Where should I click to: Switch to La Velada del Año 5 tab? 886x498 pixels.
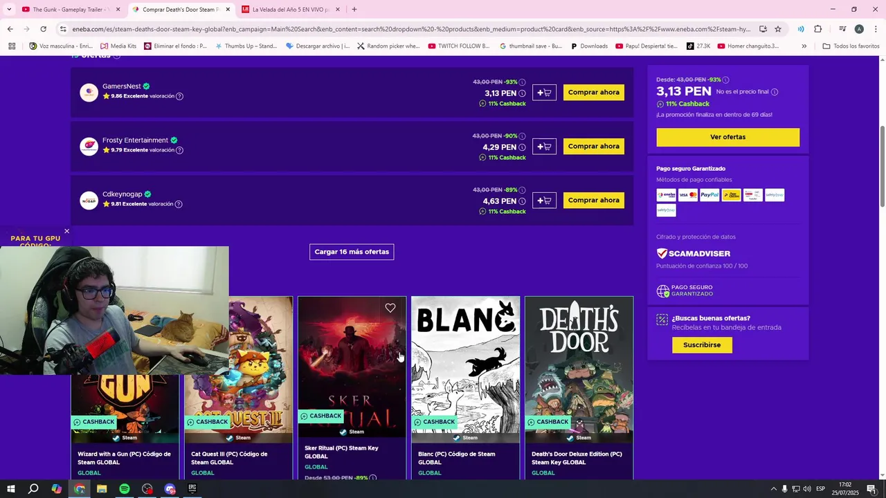point(291,10)
